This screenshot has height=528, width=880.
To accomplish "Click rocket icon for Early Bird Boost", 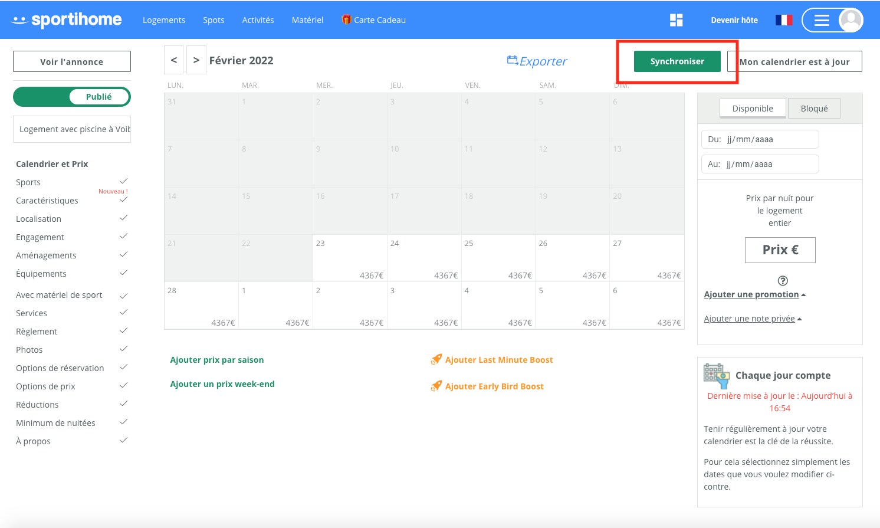I will 436,386.
